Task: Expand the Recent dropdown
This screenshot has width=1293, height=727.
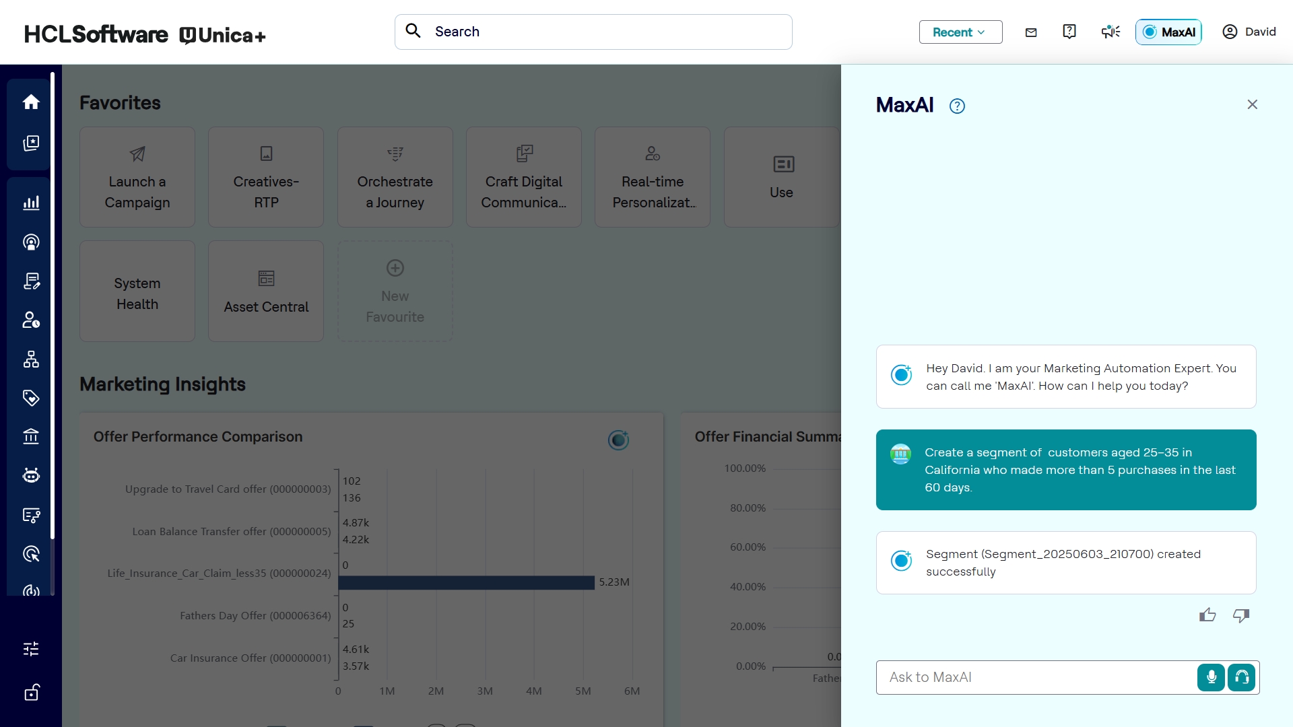Action: pos(960,32)
